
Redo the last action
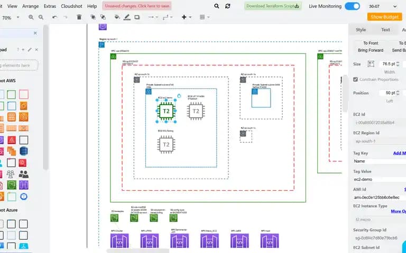point(66,17)
